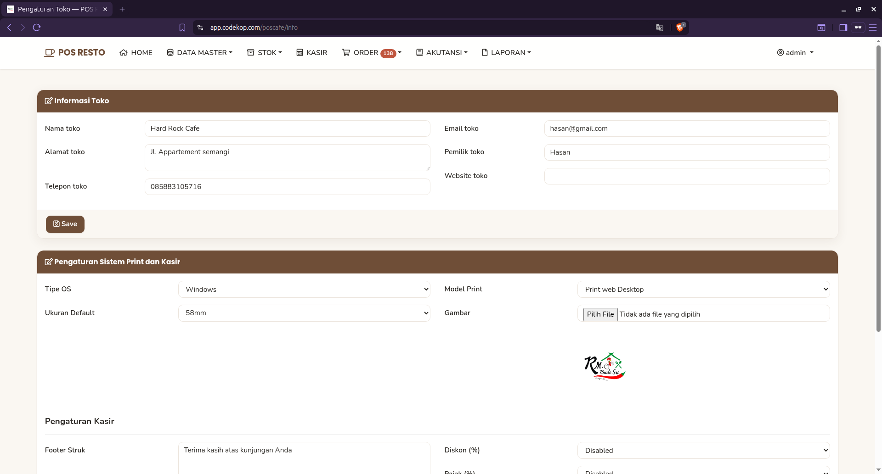Reload the page

click(37, 28)
